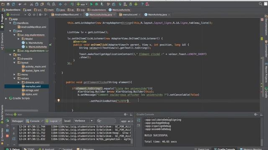Click the Pause program debug icon
The width and height of the screenshot is (268, 150).
(x=8, y=130)
